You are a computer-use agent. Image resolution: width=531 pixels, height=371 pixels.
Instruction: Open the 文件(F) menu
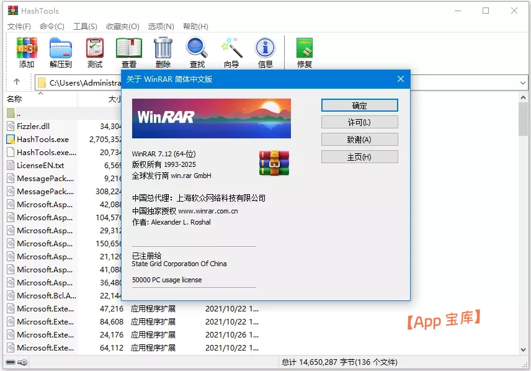(x=19, y=26)
